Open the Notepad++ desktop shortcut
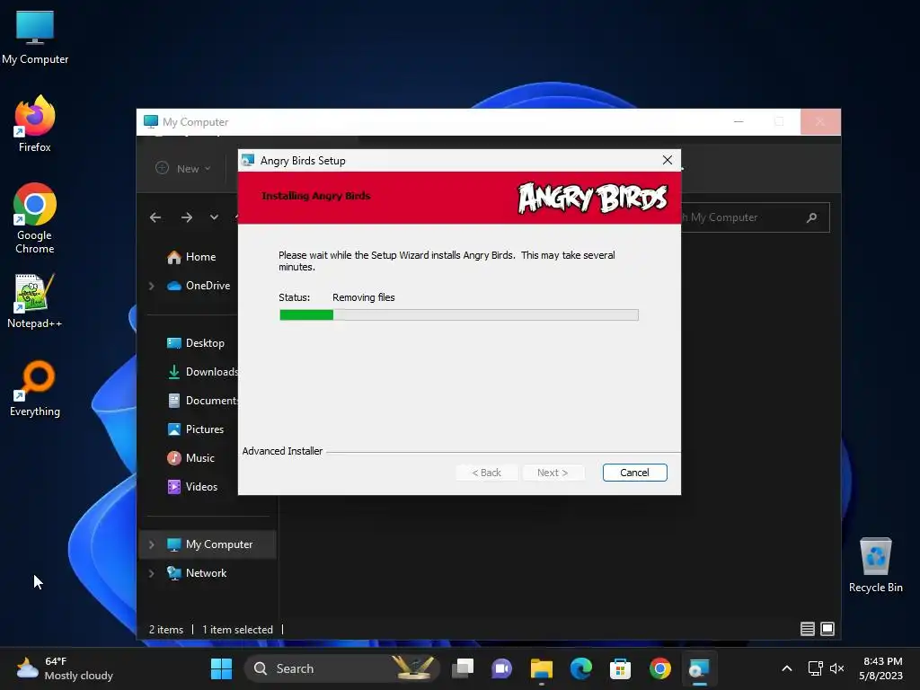The width and height of the screenshot is (920, 690). pos(35,301)
